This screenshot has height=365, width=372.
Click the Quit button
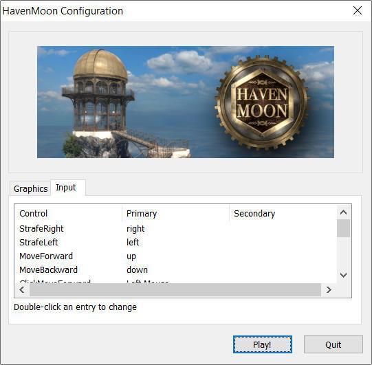click(333, 344)
